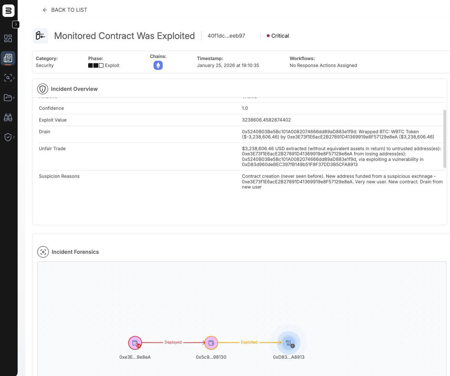Click No Response Actions Assigned text
Viewport: 450px width, 376px height.
click(323, 65)
